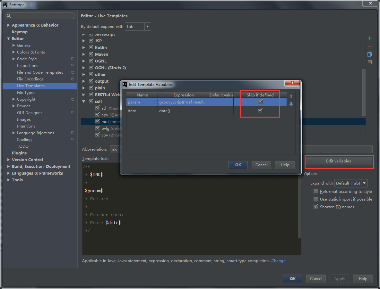Open Intentions settings page

26,126
